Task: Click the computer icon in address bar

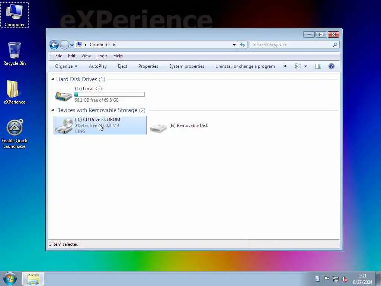Action: (79, 45)
